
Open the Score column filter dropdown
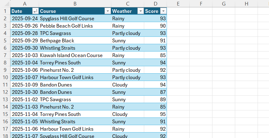pos(163,11)
